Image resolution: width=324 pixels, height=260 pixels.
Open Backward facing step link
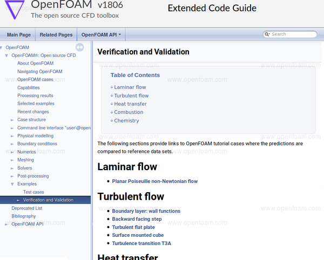[x=137, y=219]
